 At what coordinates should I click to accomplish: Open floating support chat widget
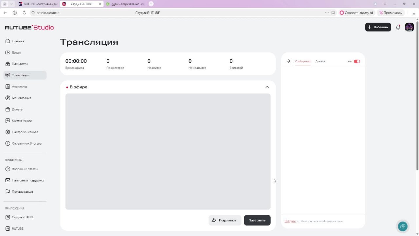(403, 226)
